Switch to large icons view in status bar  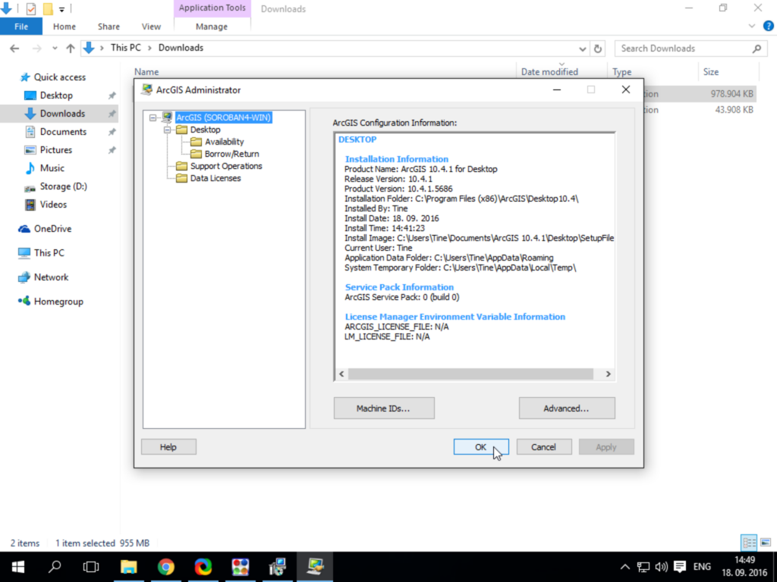coord(766,543)
